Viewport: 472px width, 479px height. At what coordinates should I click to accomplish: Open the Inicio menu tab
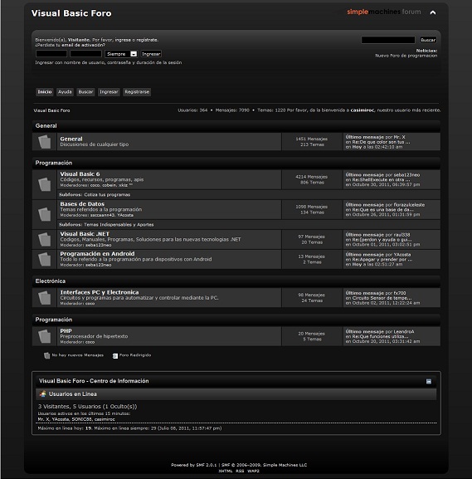[x=45, y=92]
